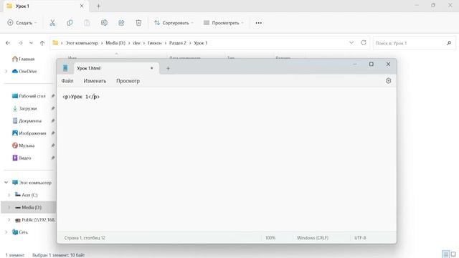Go up one folder level arrow
The height and width of the screenshot is (258, 459).
click(42, 43)
